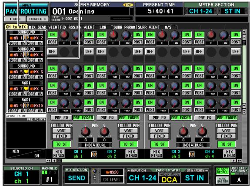Jump to the bottom of the mix list (double down arrow)
250x186 pixels.
tap(244, 111)
